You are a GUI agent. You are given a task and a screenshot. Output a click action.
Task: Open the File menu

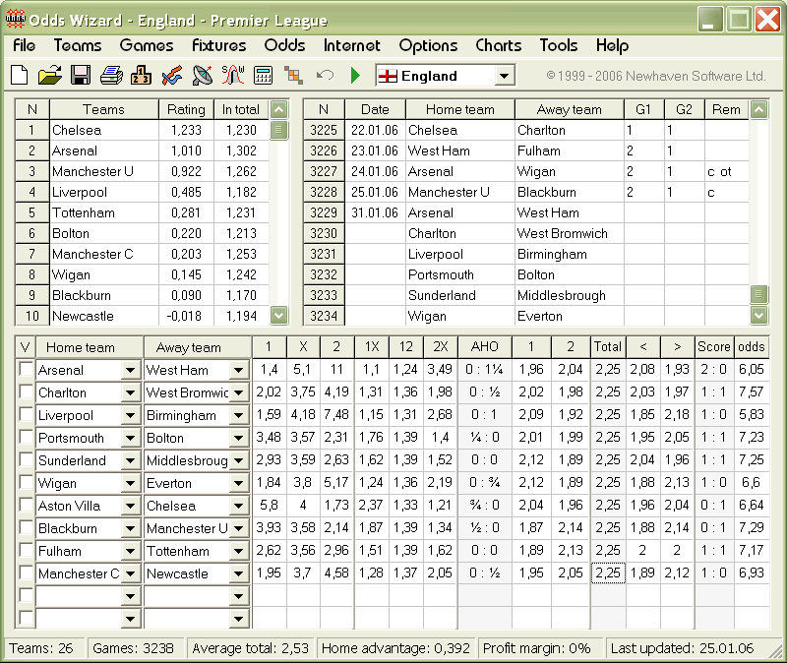tap(24, 45)
